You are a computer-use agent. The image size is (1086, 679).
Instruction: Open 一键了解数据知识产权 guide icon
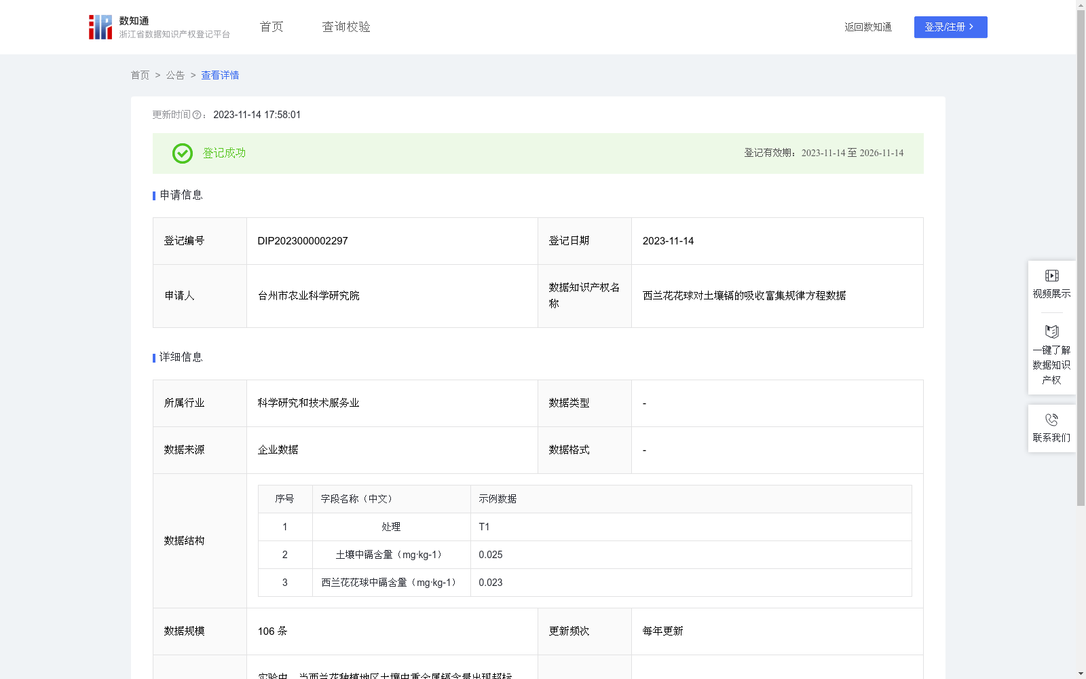[x=1051, y=332]
